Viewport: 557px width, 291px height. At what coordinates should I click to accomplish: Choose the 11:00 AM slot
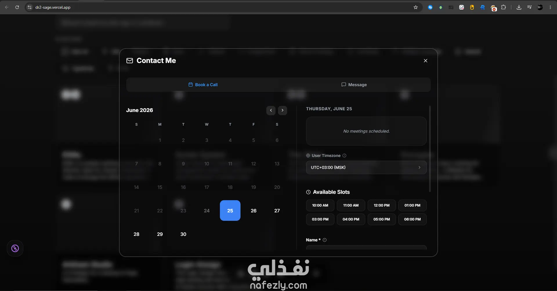click(x=351, y=205)
